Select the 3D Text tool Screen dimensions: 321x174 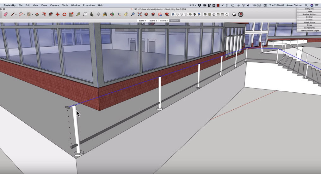(x=91, y=14)
